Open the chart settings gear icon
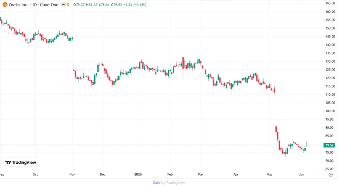The width and height of the screenshot is (338, 187). (x=330, y=175)
